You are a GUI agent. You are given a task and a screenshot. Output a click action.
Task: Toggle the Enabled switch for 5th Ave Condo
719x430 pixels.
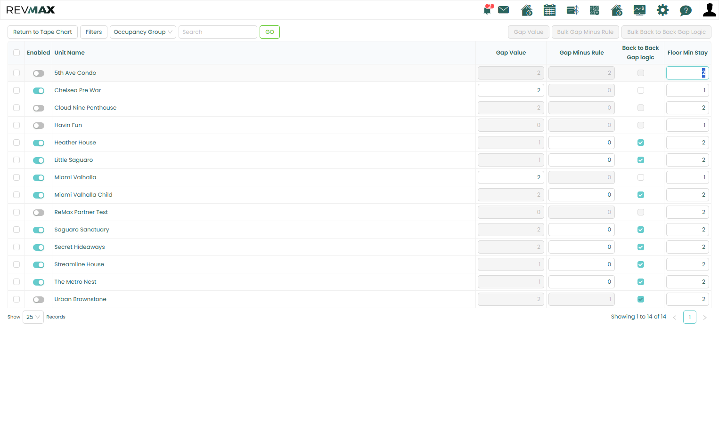[39, 73]
